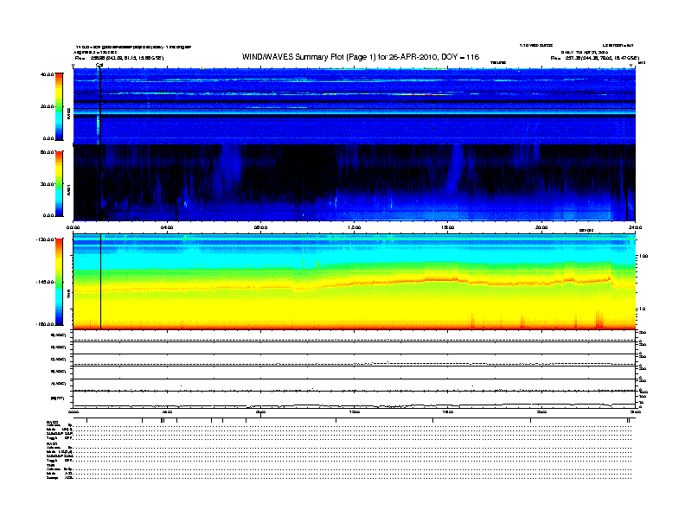Viewport: 685px width, 529px height.
Task: Click the RAD2 section heading in status table
Action: pos(52,422)
